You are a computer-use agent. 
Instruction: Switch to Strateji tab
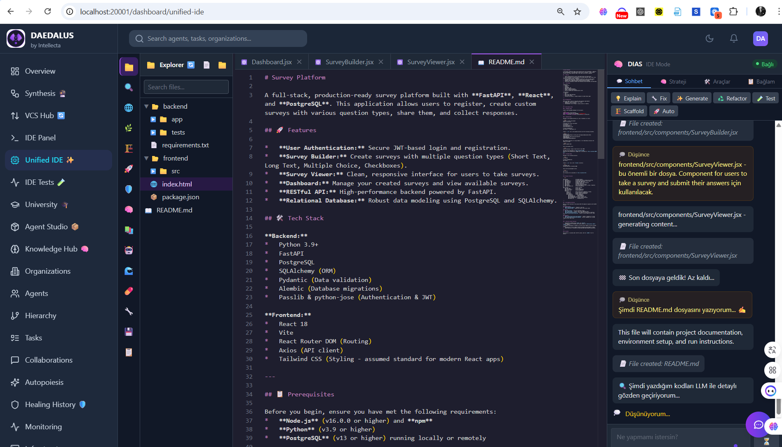click(673, 81)
